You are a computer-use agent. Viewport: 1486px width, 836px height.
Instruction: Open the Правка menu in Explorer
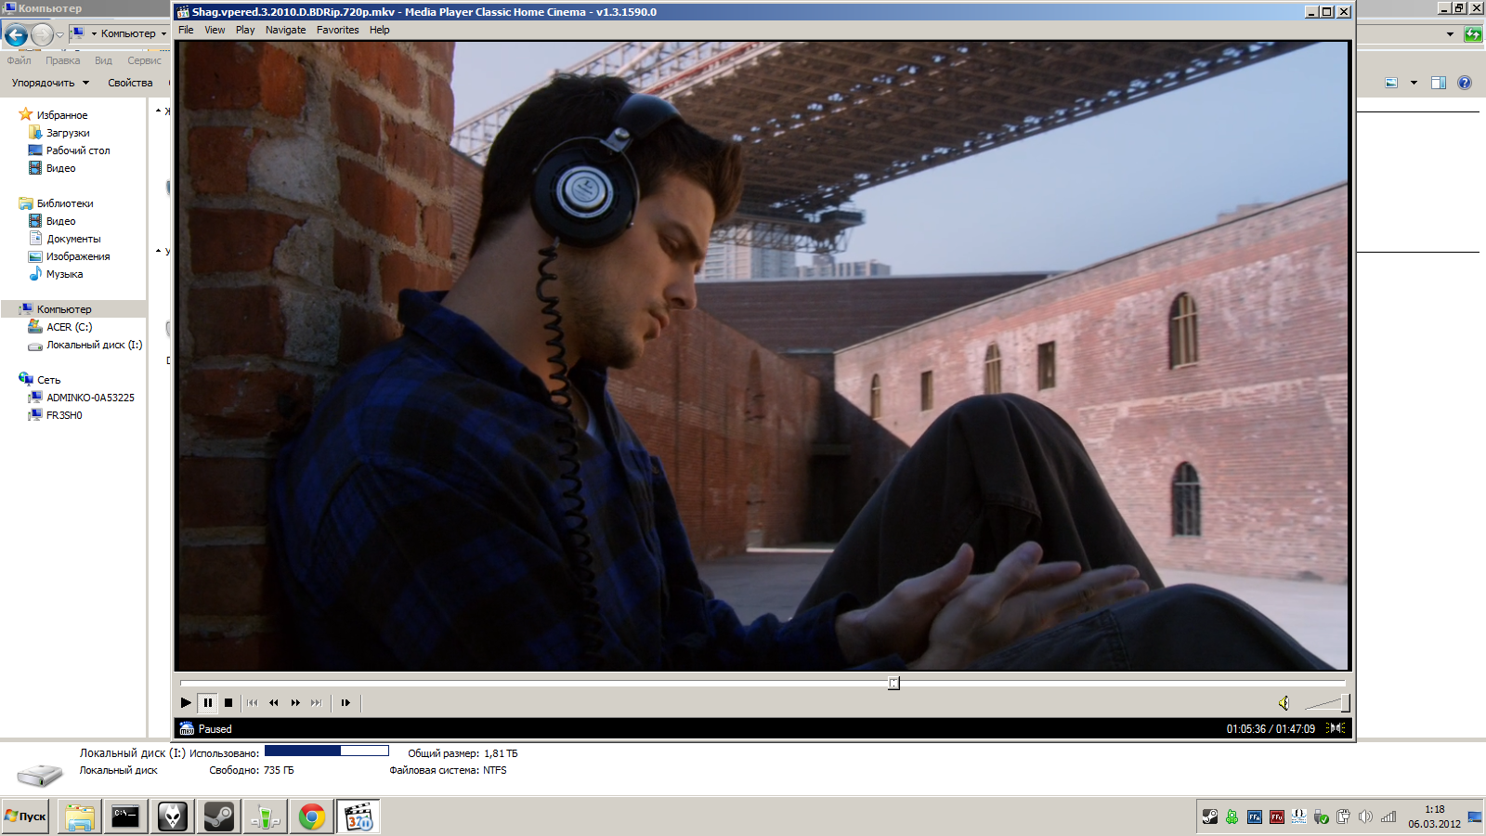62,60
